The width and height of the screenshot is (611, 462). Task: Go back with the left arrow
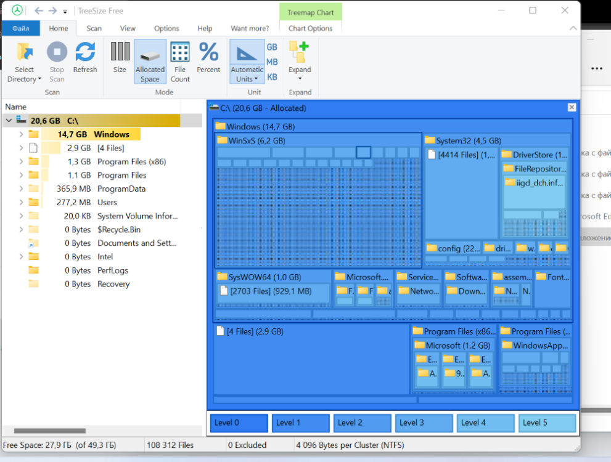coord(38,10)
